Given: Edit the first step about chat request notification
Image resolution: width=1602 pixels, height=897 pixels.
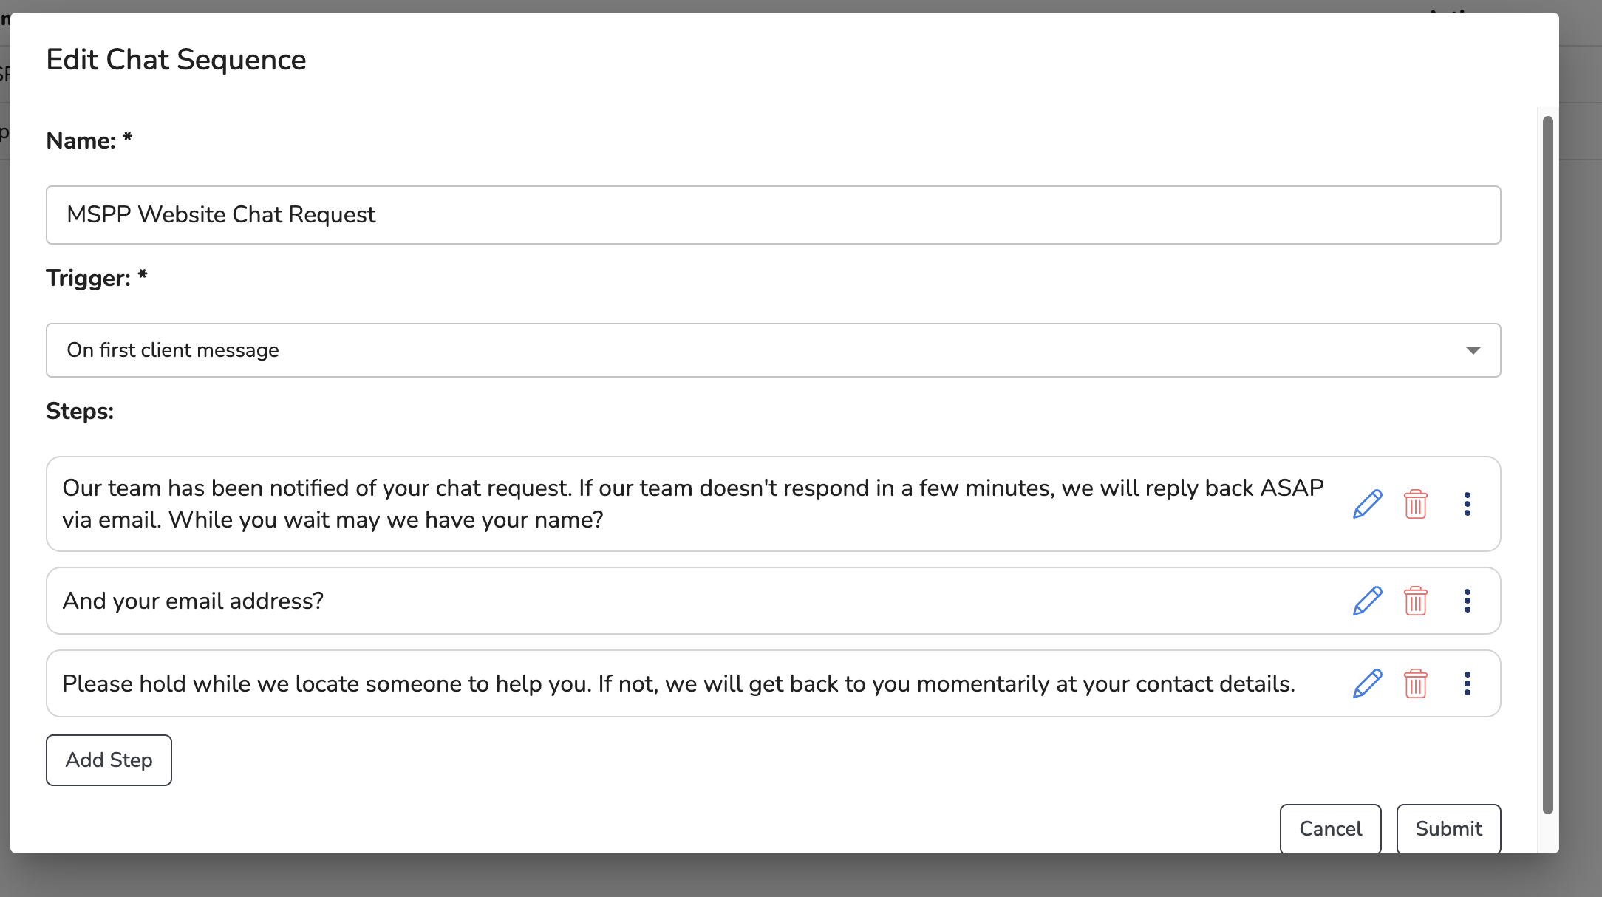Looking at the screenshot, I should pyautogui.click(x=1367, y=504).
